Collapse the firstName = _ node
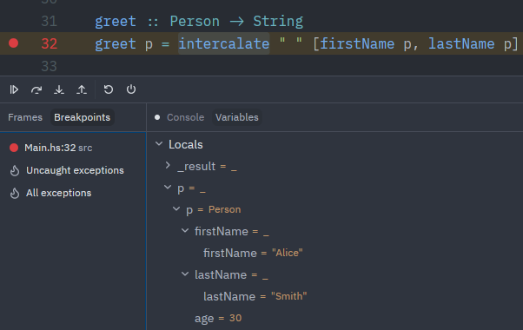 coord(185,231)
